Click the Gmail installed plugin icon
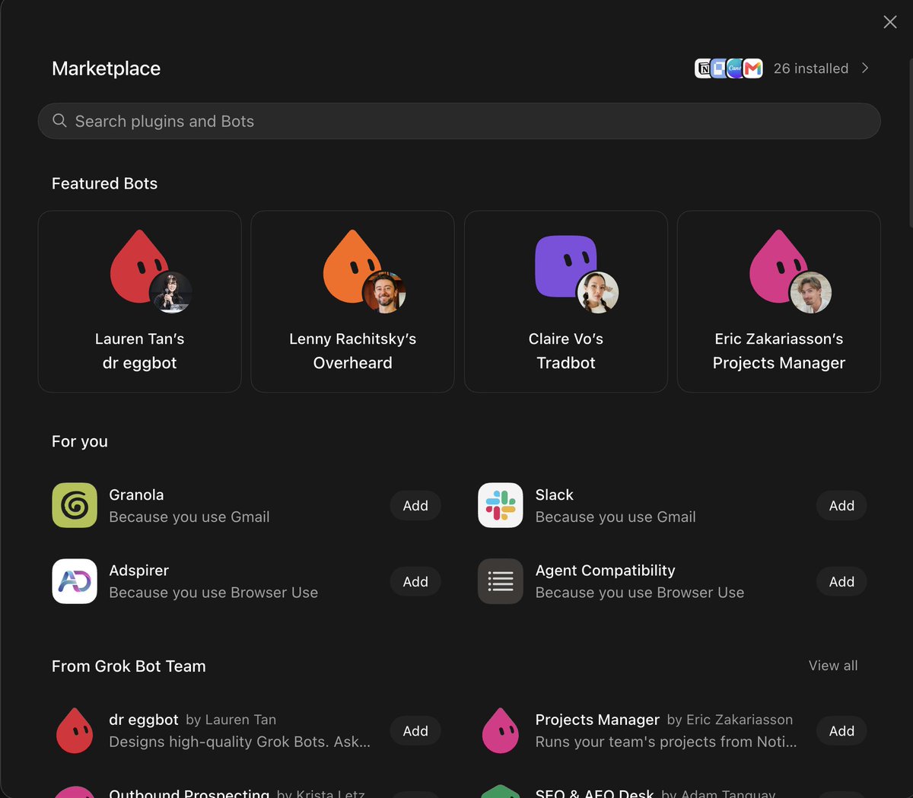913x798 pixels. [752, 68]
